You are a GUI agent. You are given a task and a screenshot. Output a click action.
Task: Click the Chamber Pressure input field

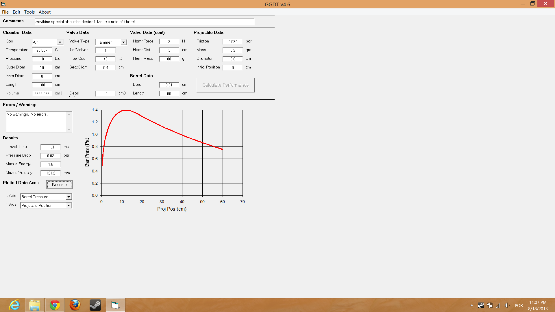tap(42, 59)
